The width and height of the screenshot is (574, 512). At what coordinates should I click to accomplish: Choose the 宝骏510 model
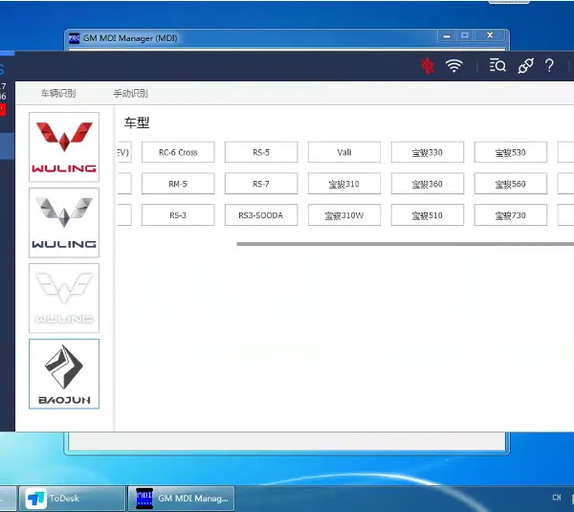click(x=428, y=215)
